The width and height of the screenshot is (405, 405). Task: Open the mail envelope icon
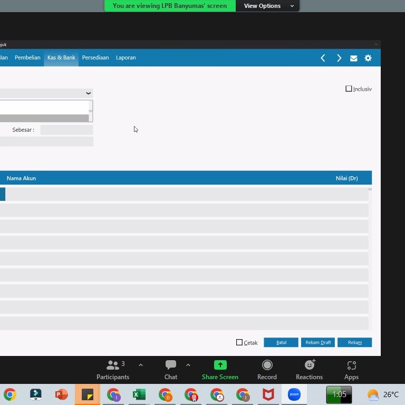pyautogui.click(x=353, y=58)
